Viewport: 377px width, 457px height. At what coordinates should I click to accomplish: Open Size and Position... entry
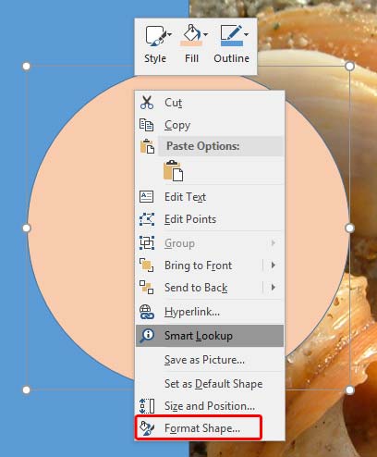210,406
